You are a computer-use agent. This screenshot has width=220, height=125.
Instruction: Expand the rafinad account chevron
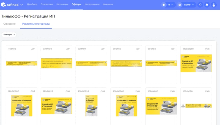coord(21,5)
